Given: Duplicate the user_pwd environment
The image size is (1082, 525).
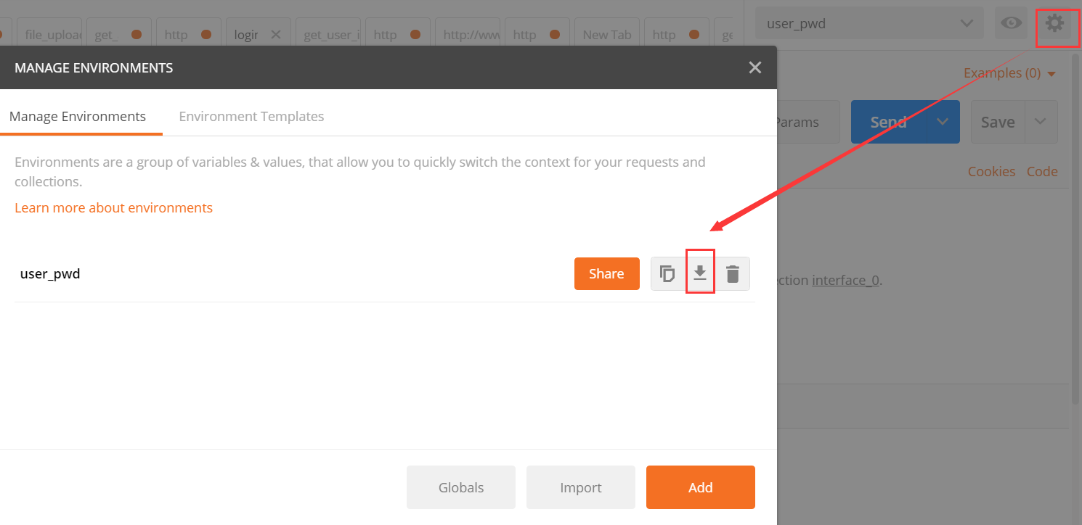Looking at the screenshot, I should [667, 273].
